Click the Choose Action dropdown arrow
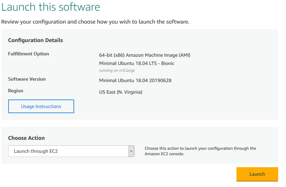Image resolution: width=286 pixels, height=187 pixels. coord(131,151)
